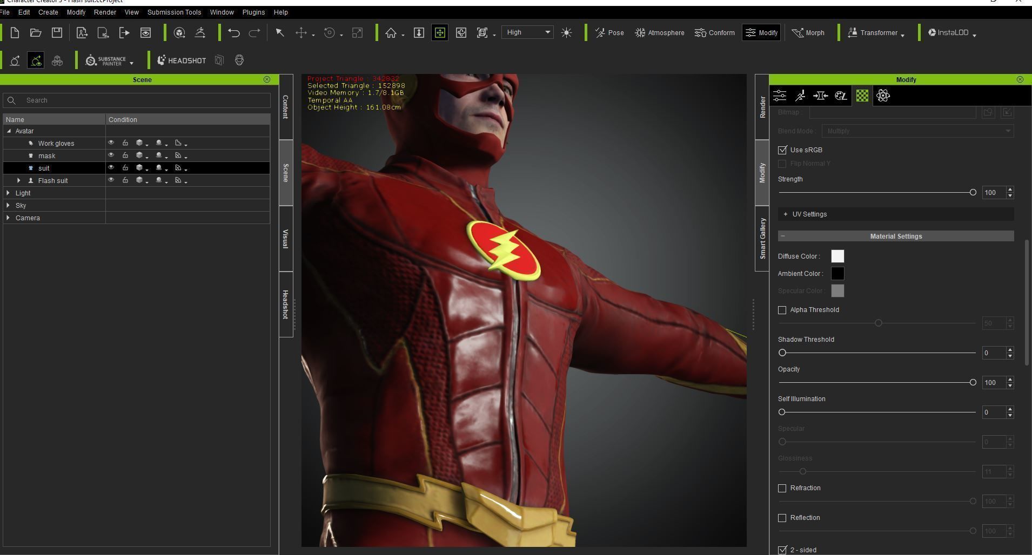Hide the suit object in the scene

110,168
